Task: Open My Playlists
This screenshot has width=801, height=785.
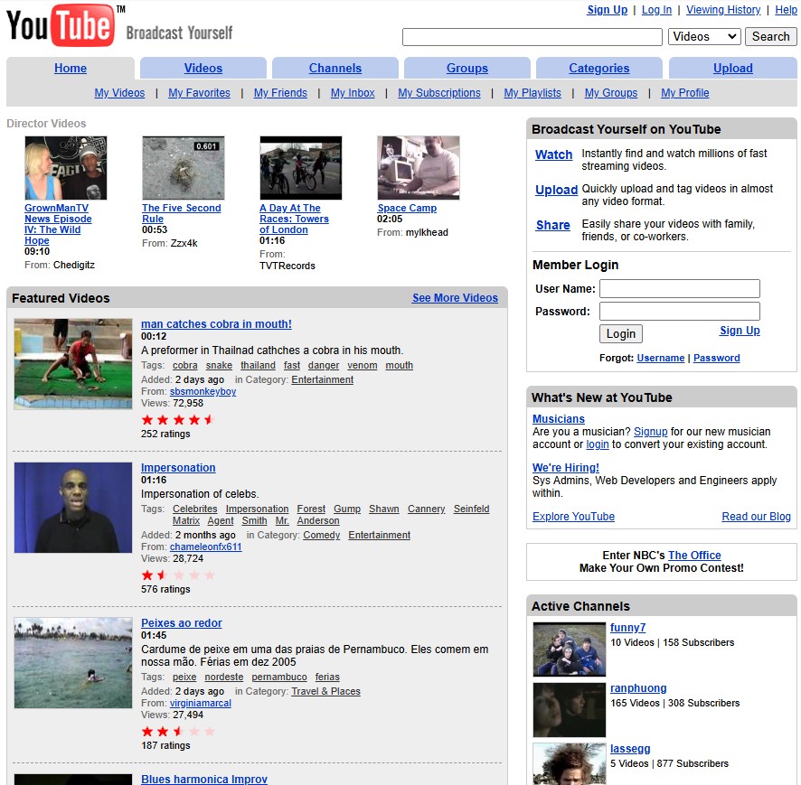Action: click(x=532, y=93)
